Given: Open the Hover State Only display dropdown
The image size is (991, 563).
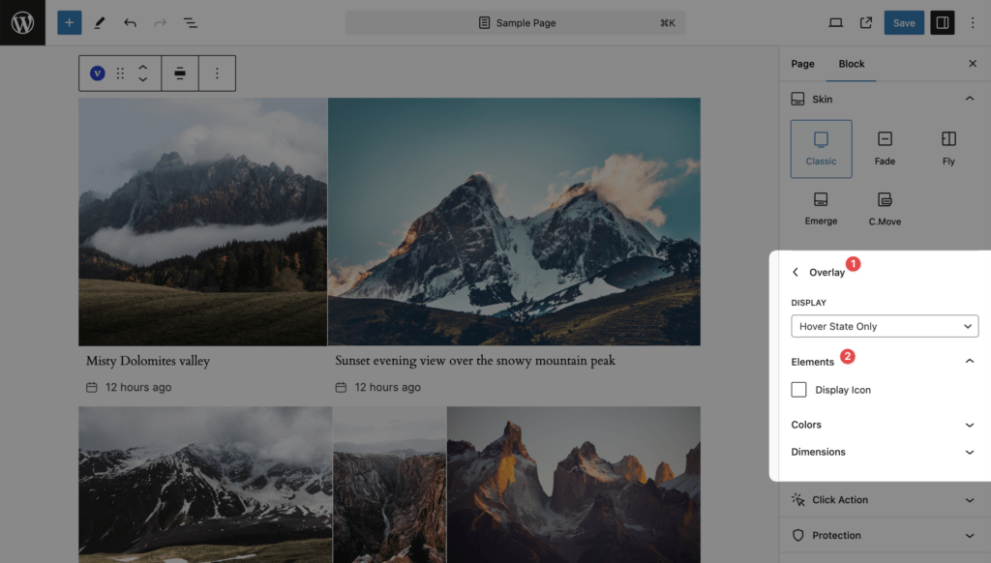Looking at the screenshot, I should pyautogui.click(x=885, y=326).
